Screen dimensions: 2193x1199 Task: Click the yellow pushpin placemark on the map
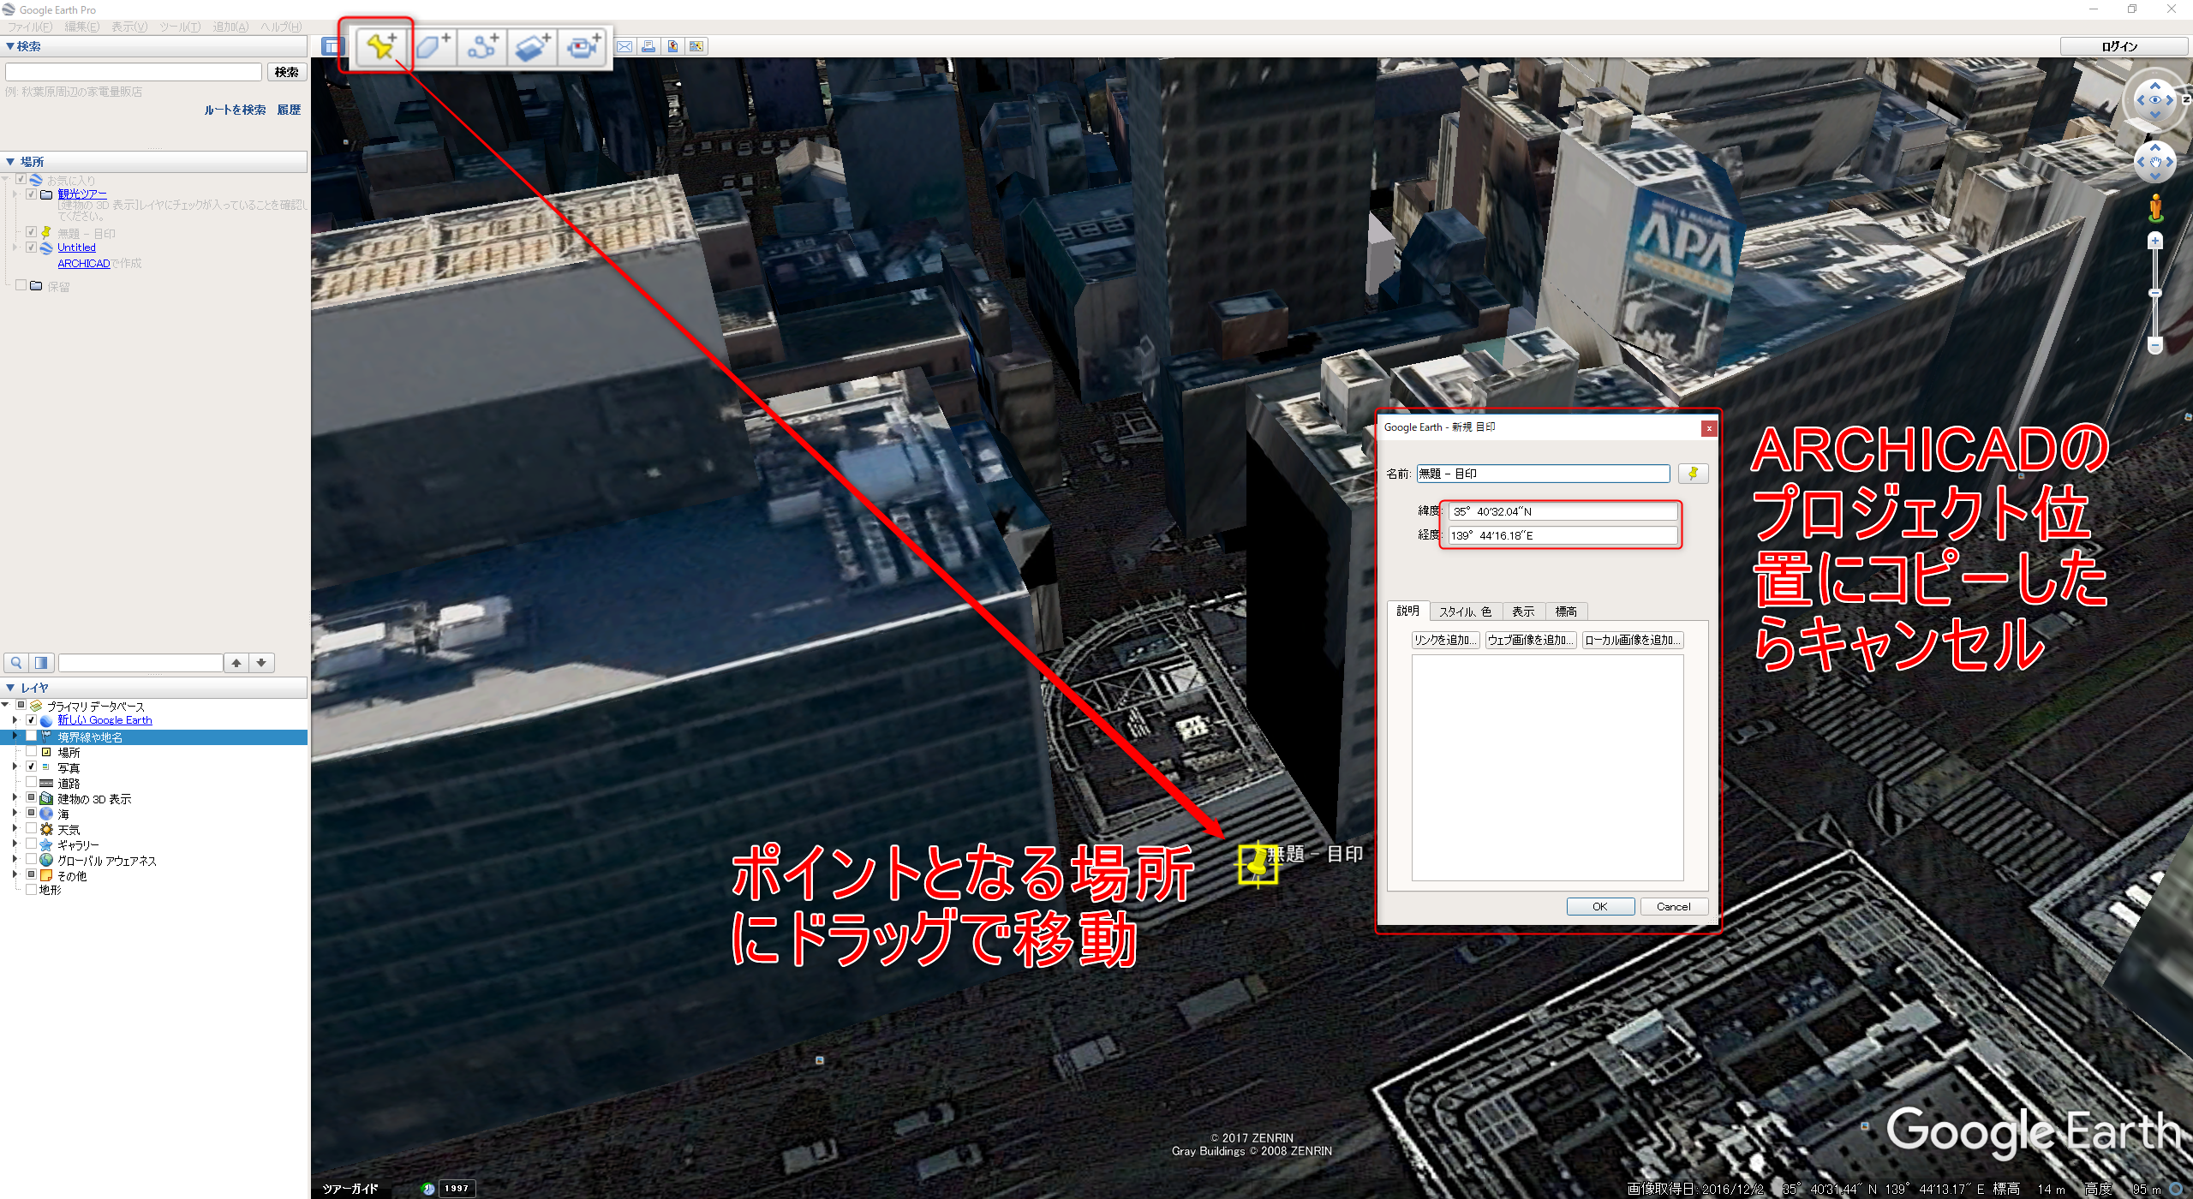[1258, 864]
